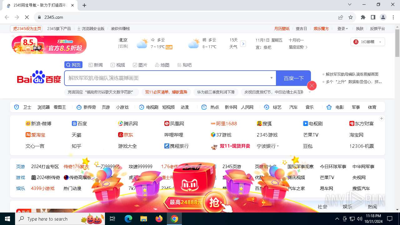Viewport: 400px width, 225px height.
Task: Open a new Chrome tab
Action: (84, 5)
